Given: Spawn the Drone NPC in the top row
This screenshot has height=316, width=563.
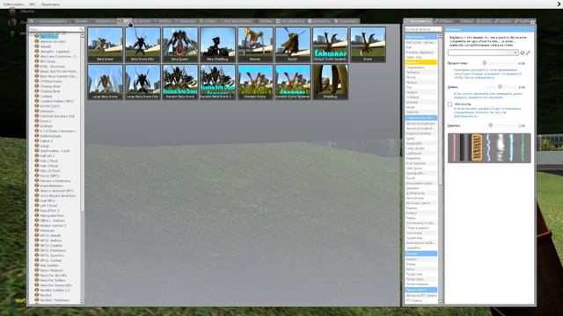Looking at the screenshot, I should pos(368,45).
